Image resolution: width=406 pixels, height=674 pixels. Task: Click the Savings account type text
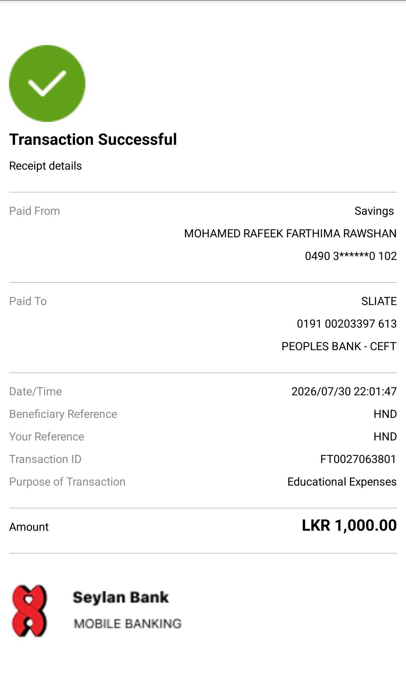coord(374,211)
